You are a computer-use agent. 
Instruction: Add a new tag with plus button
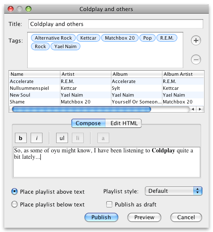click(x=196, y=40)
